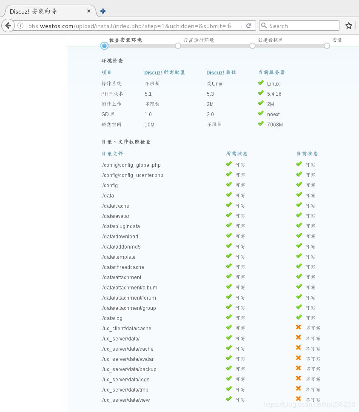Click the search magnifier icon
This screenshot has height=412, width=359.
pos(264,26)
